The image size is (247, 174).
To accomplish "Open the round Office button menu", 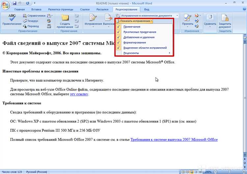I will [x=5, y=6].
